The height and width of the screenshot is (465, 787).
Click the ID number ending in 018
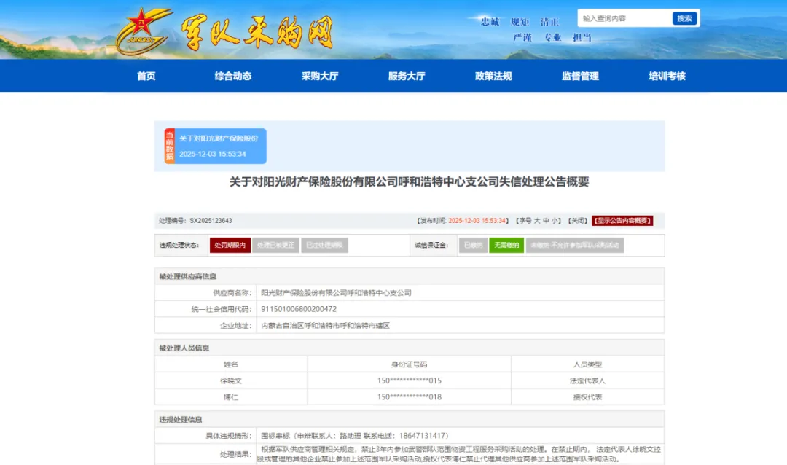coord(409,397)
